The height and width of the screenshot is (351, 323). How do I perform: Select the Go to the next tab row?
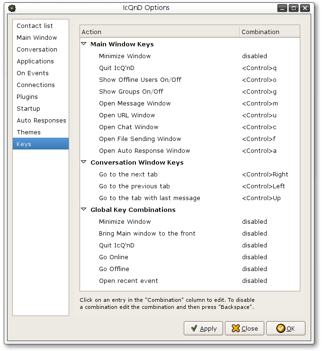[128, 175]
